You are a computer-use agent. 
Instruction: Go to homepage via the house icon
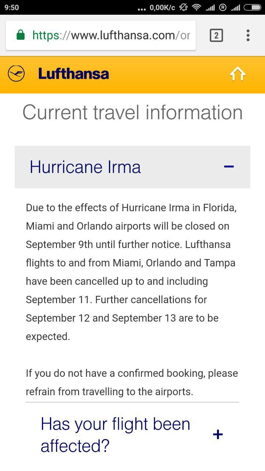click(237, 74)
